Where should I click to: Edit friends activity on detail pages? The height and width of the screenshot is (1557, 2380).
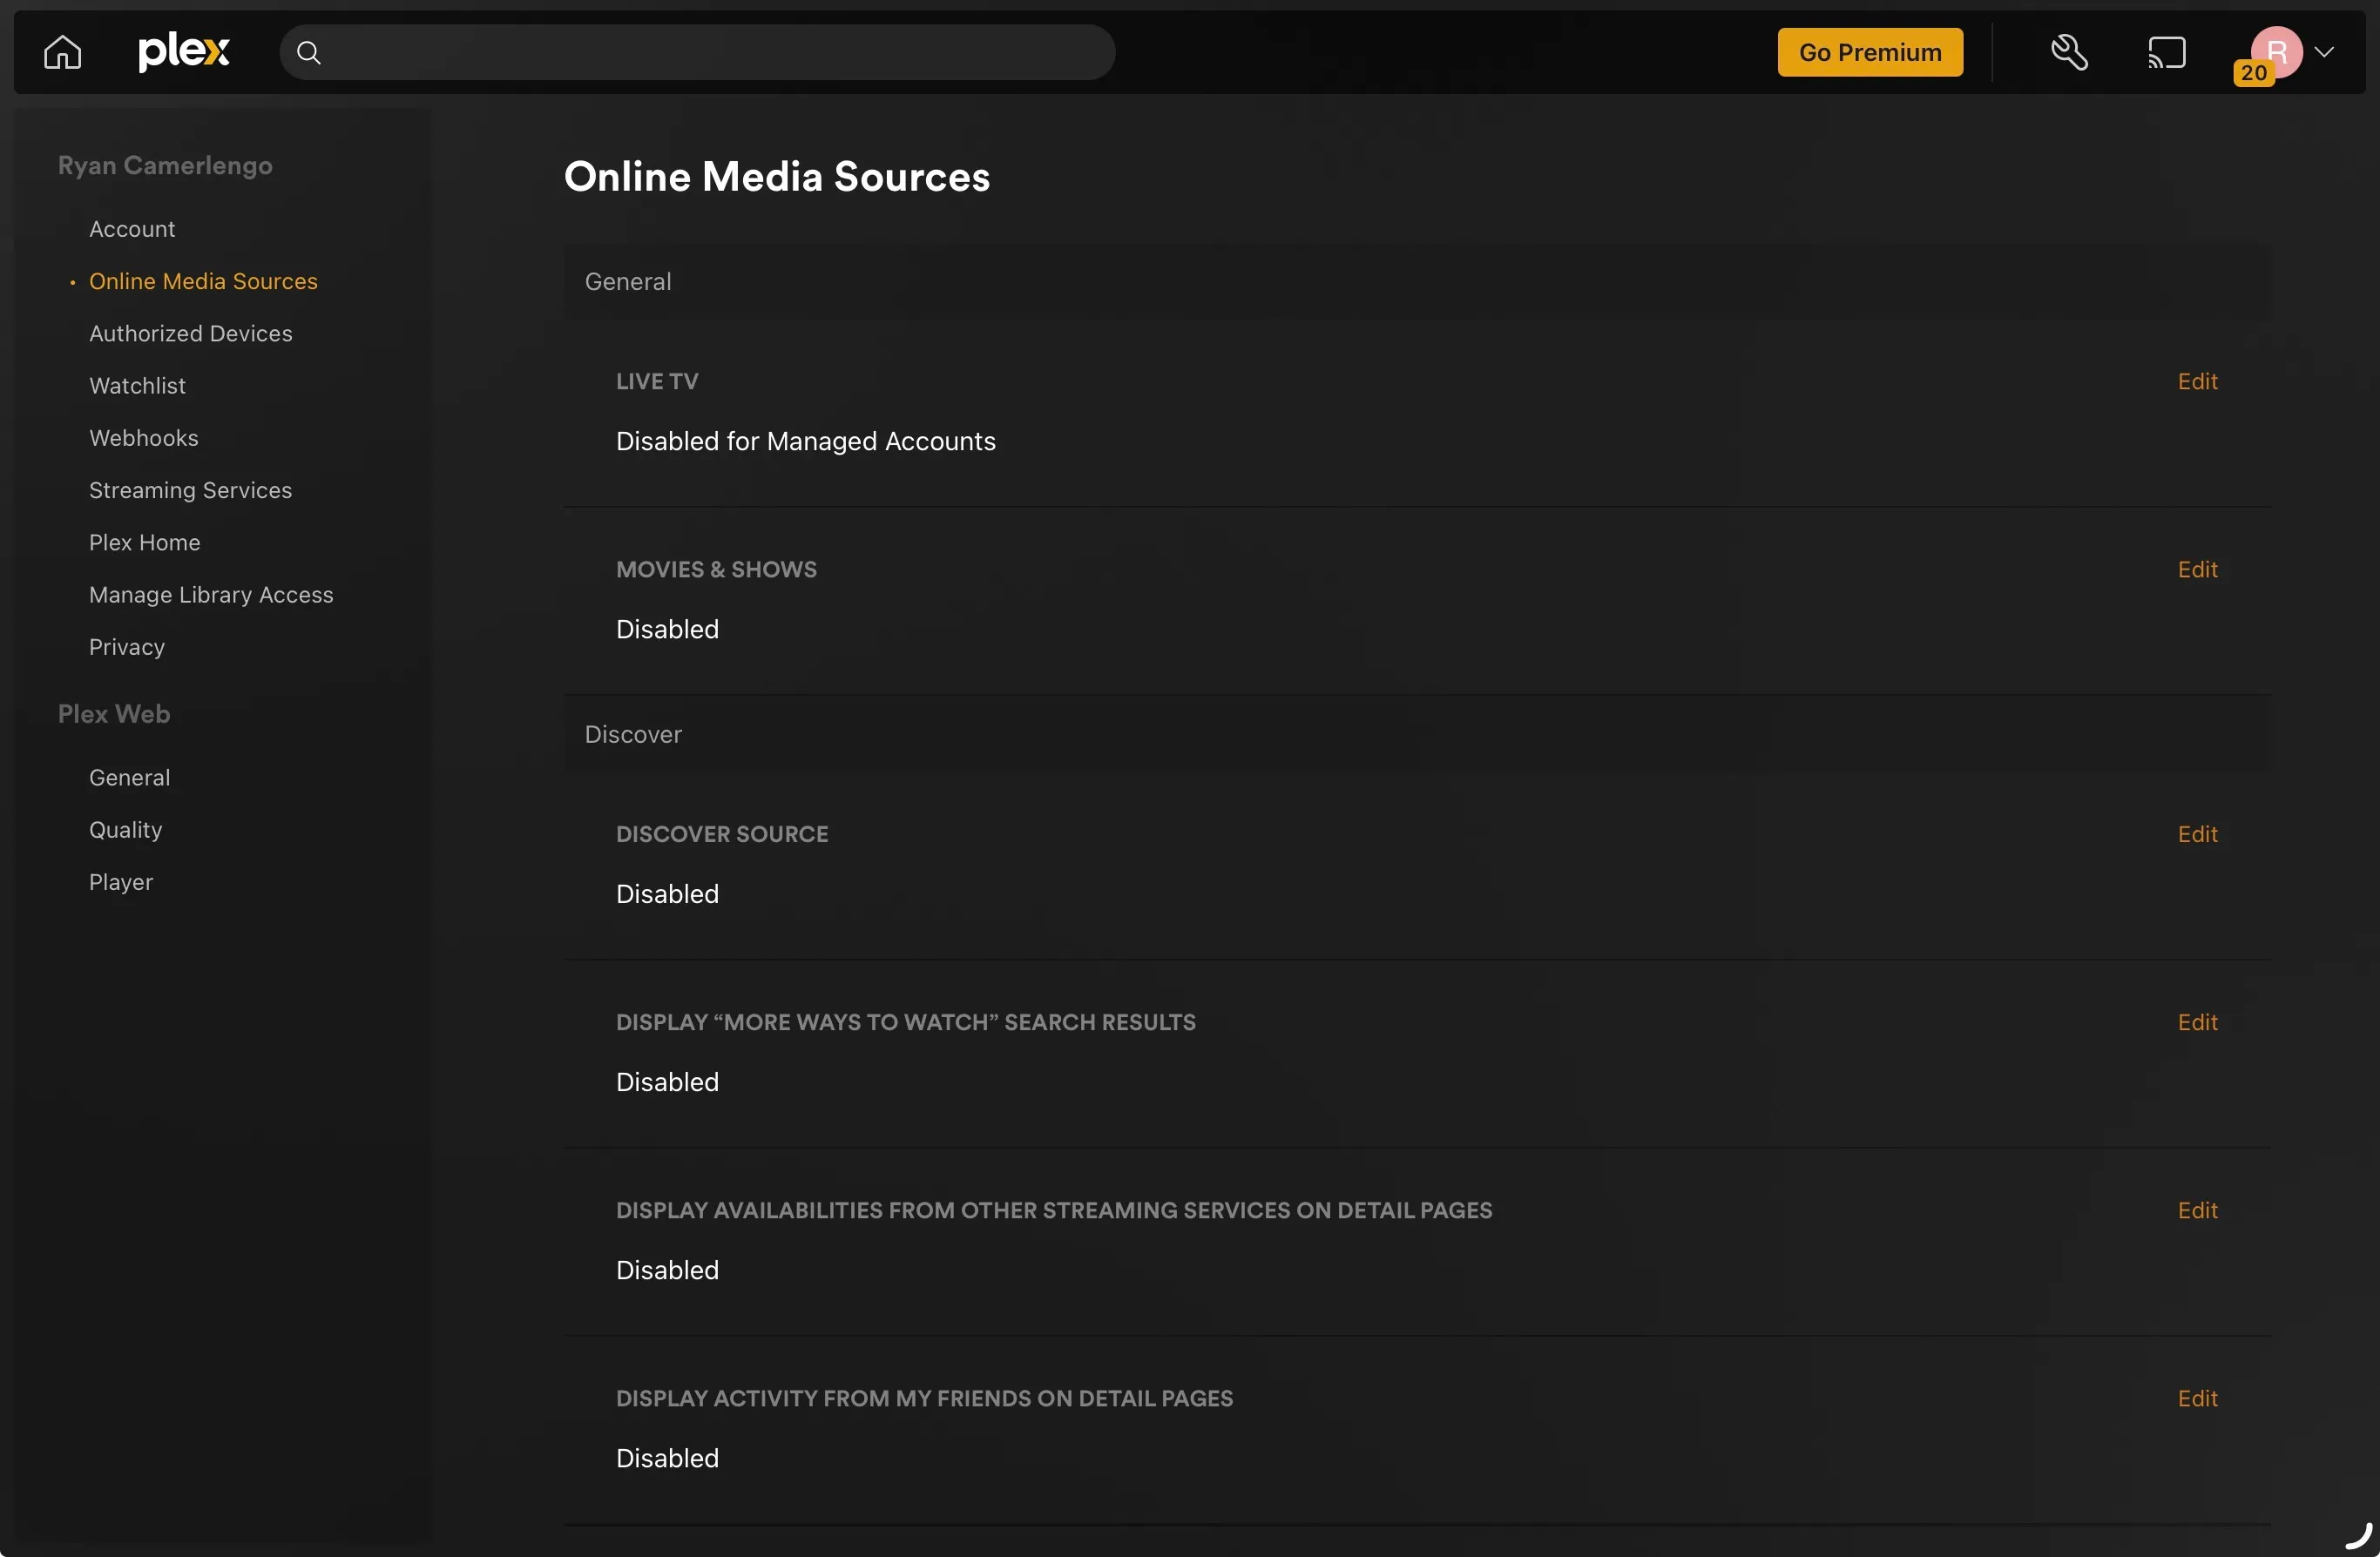(x=2197, y=1399)
